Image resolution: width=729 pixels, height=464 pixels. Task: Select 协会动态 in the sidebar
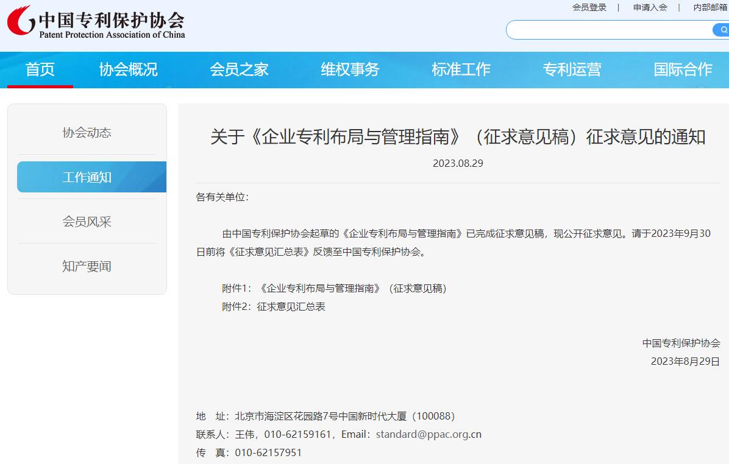[87, 133]
